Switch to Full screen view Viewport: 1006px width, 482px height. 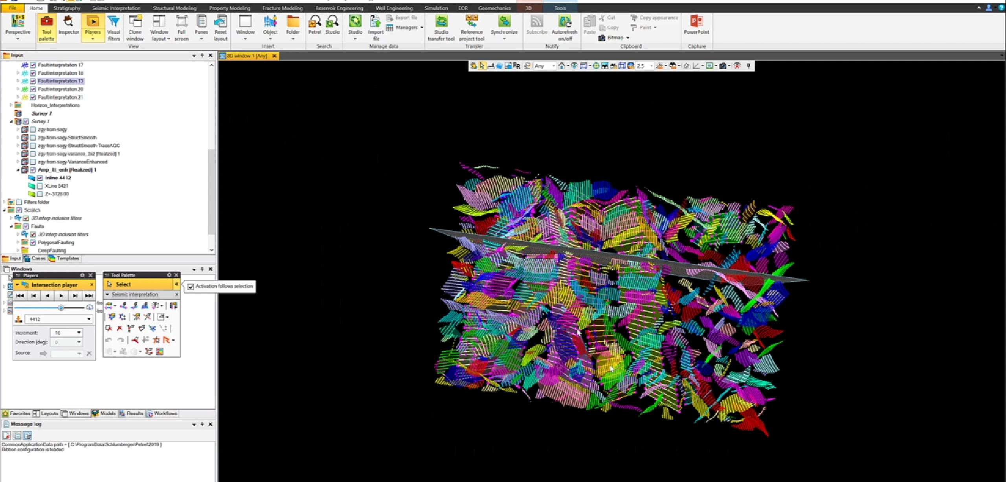181,27
